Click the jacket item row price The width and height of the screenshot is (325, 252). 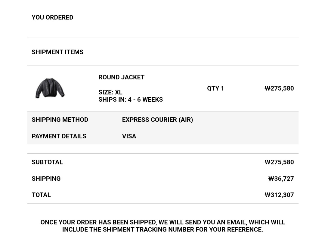point(279,88)
